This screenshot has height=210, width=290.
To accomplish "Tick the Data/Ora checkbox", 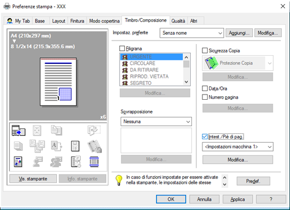I will [205, 88].
